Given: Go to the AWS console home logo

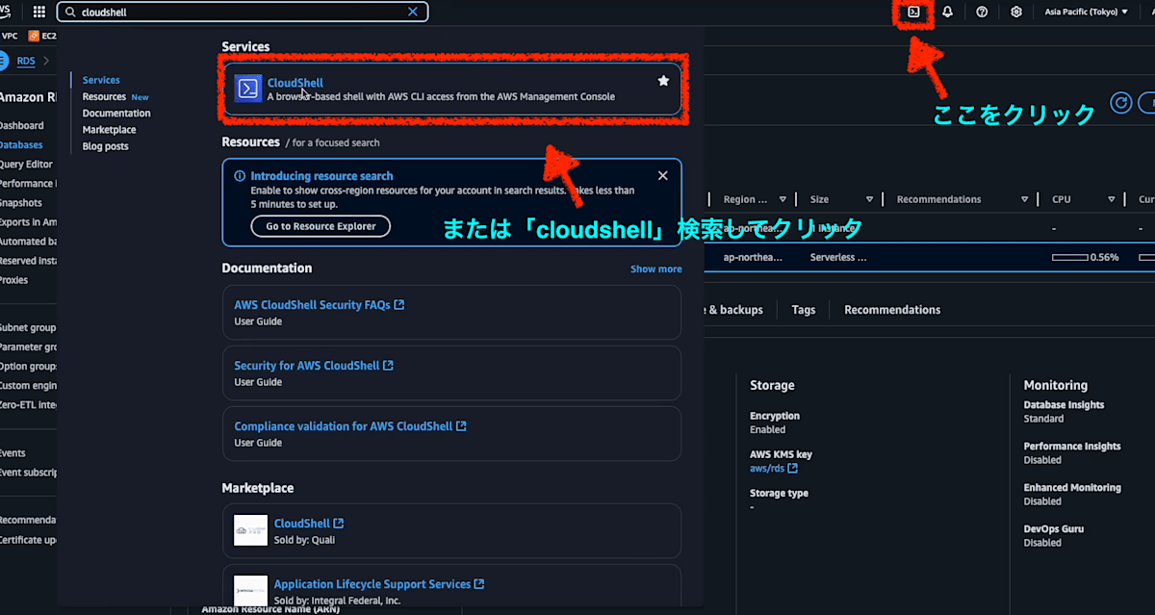Looking at the screenshot, I should click(6, 12).
